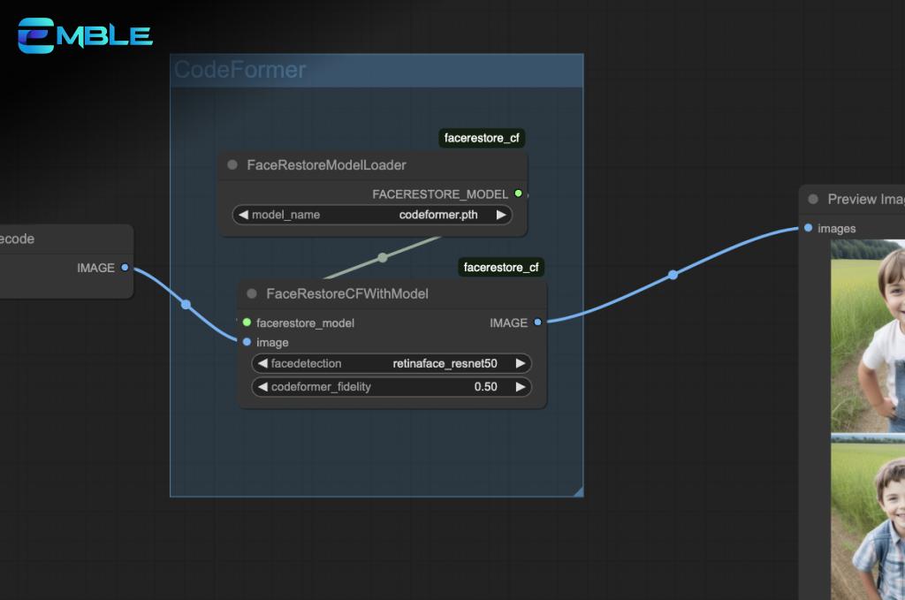Open the retinaface_resnet50 facedetection dropdown
905x600 pixels.
pyautogui.click(x=392, y=363)
